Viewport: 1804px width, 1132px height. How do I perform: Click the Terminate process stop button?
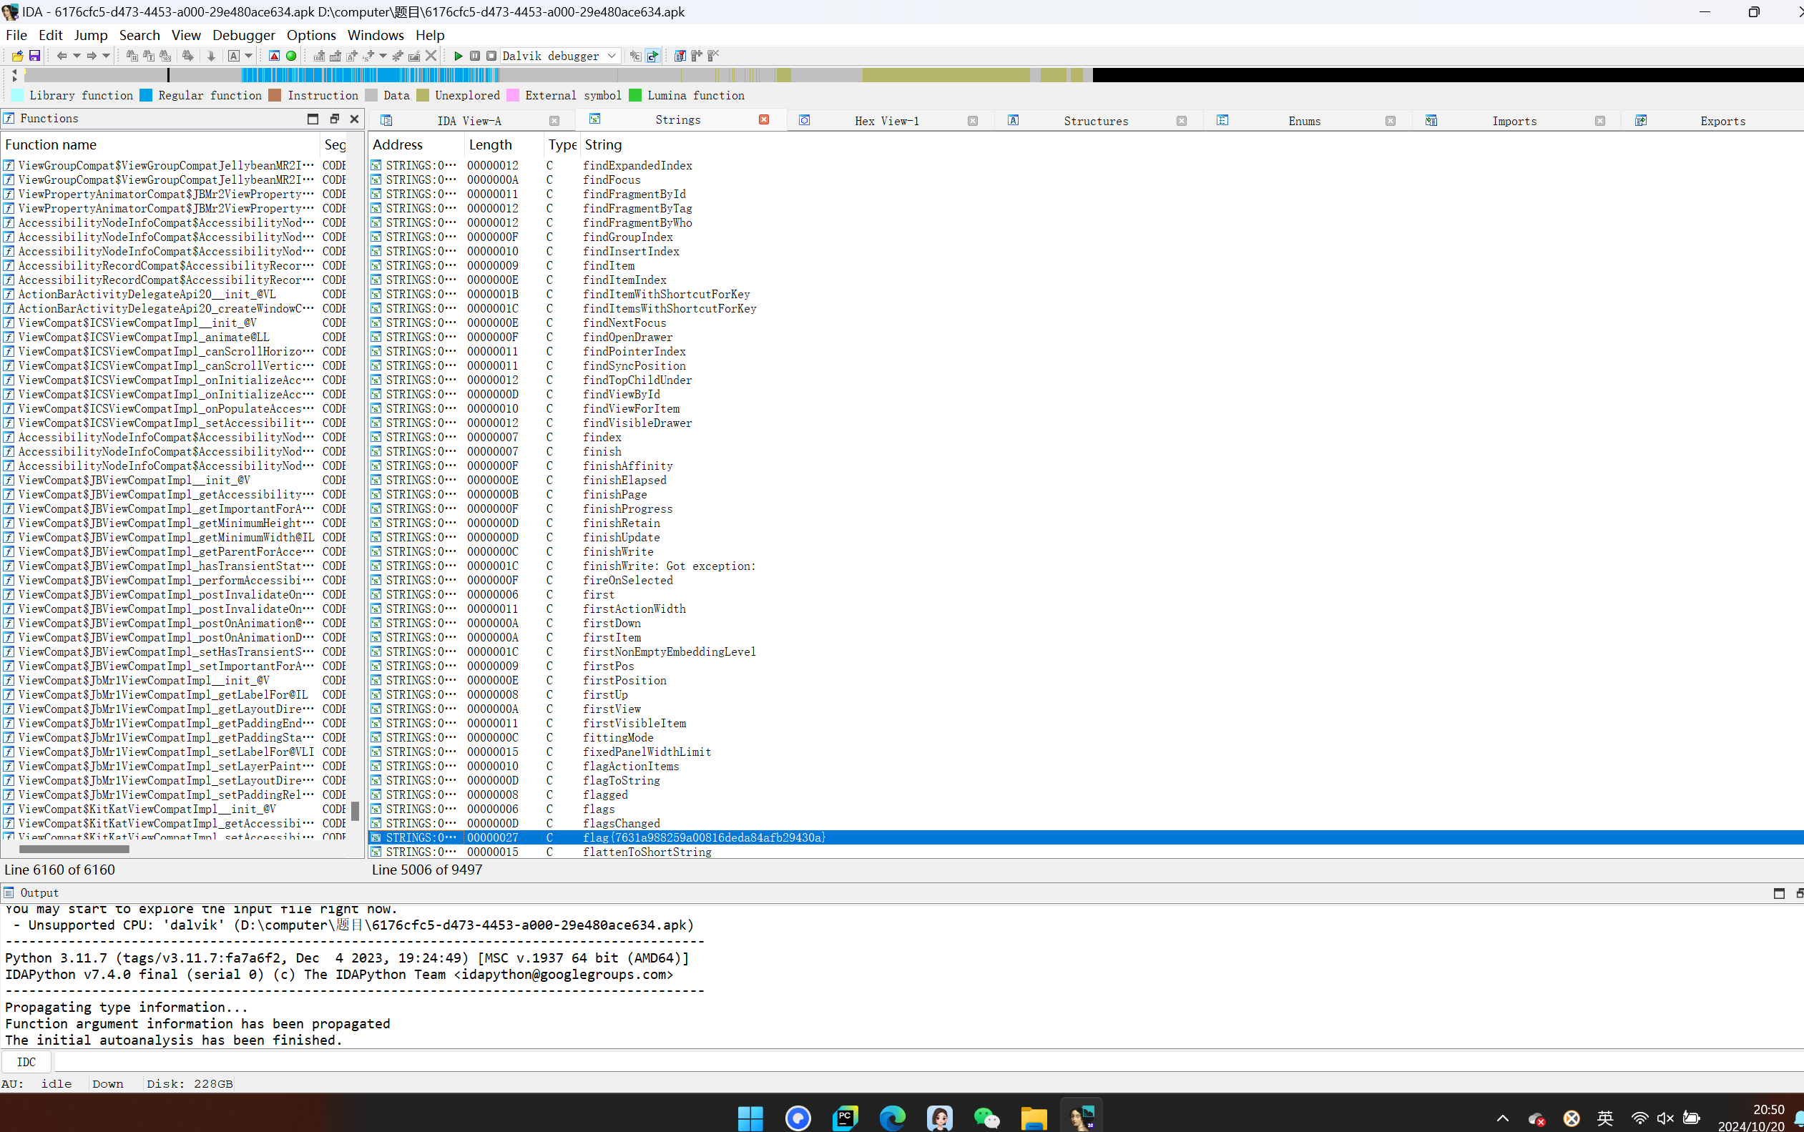[x=491, y=55]
